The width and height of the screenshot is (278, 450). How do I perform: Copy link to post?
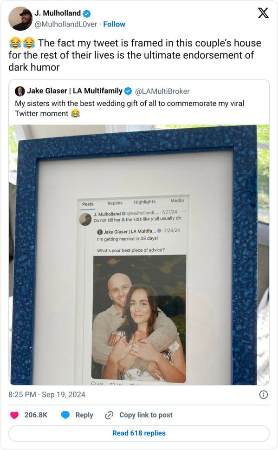(x=146, y=415)
